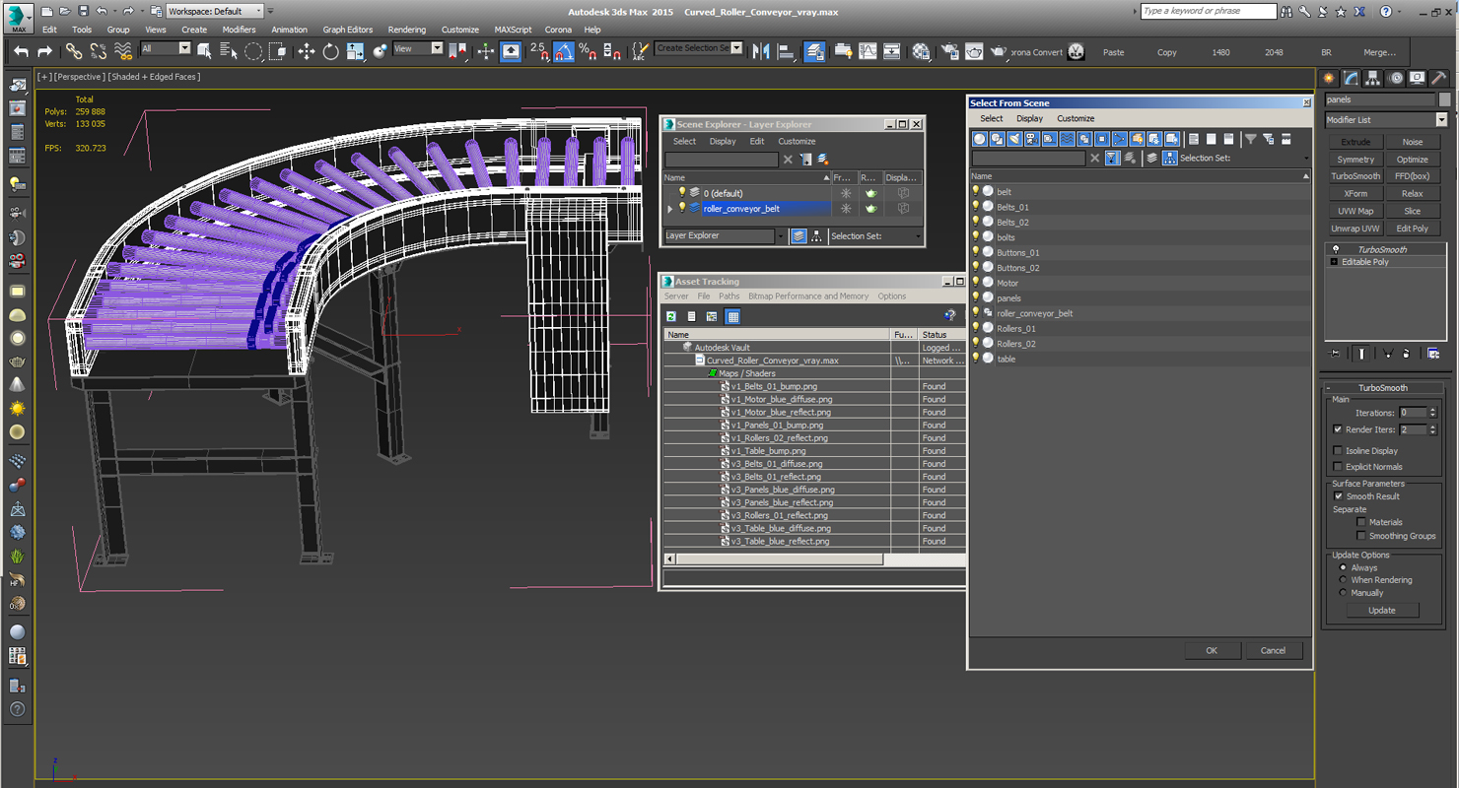The image size is (1459, 788).
Task: Open the Rendering menu
Action: [406, 30]
